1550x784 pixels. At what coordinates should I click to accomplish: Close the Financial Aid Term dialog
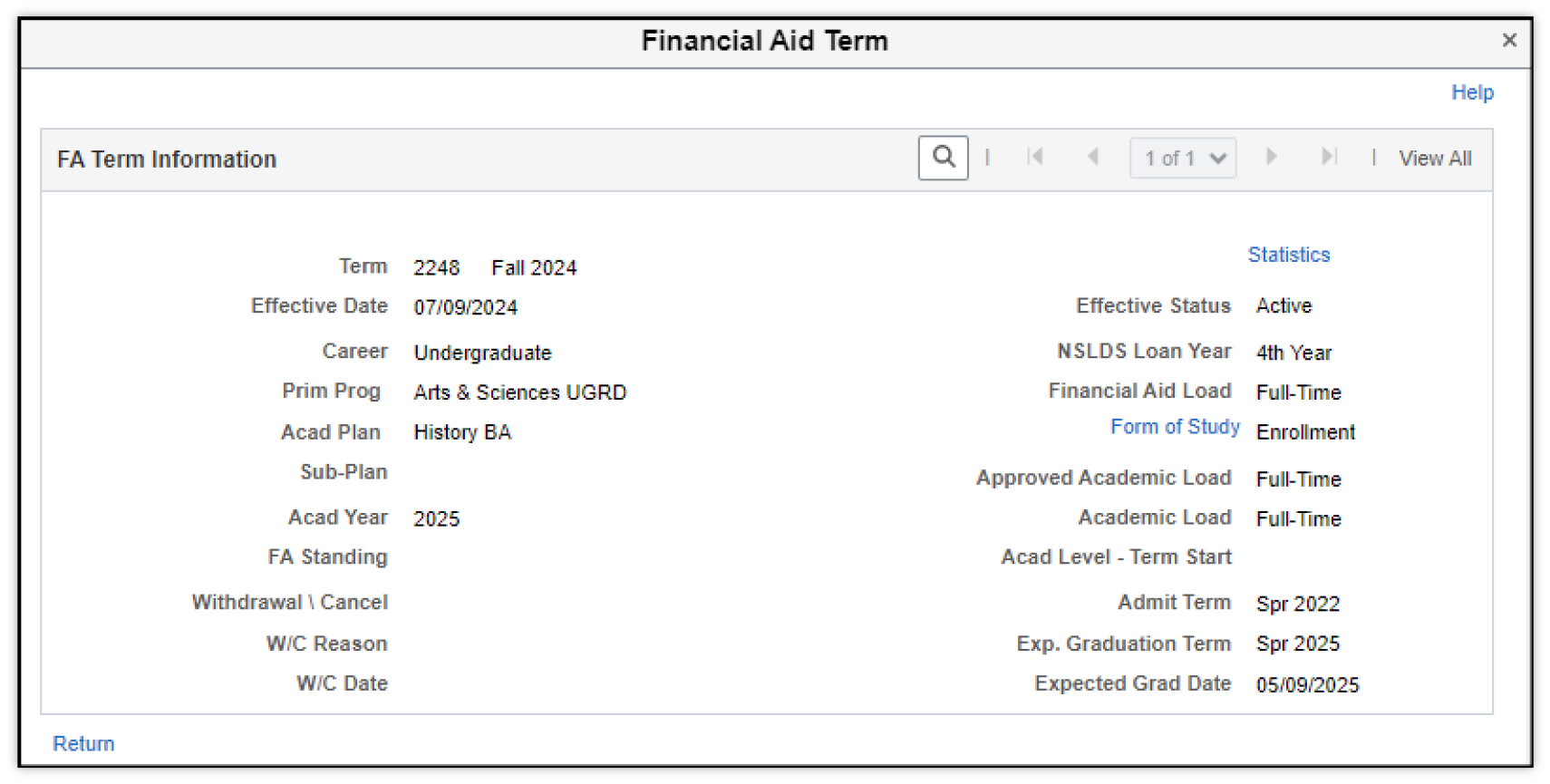coord(1509,40)
